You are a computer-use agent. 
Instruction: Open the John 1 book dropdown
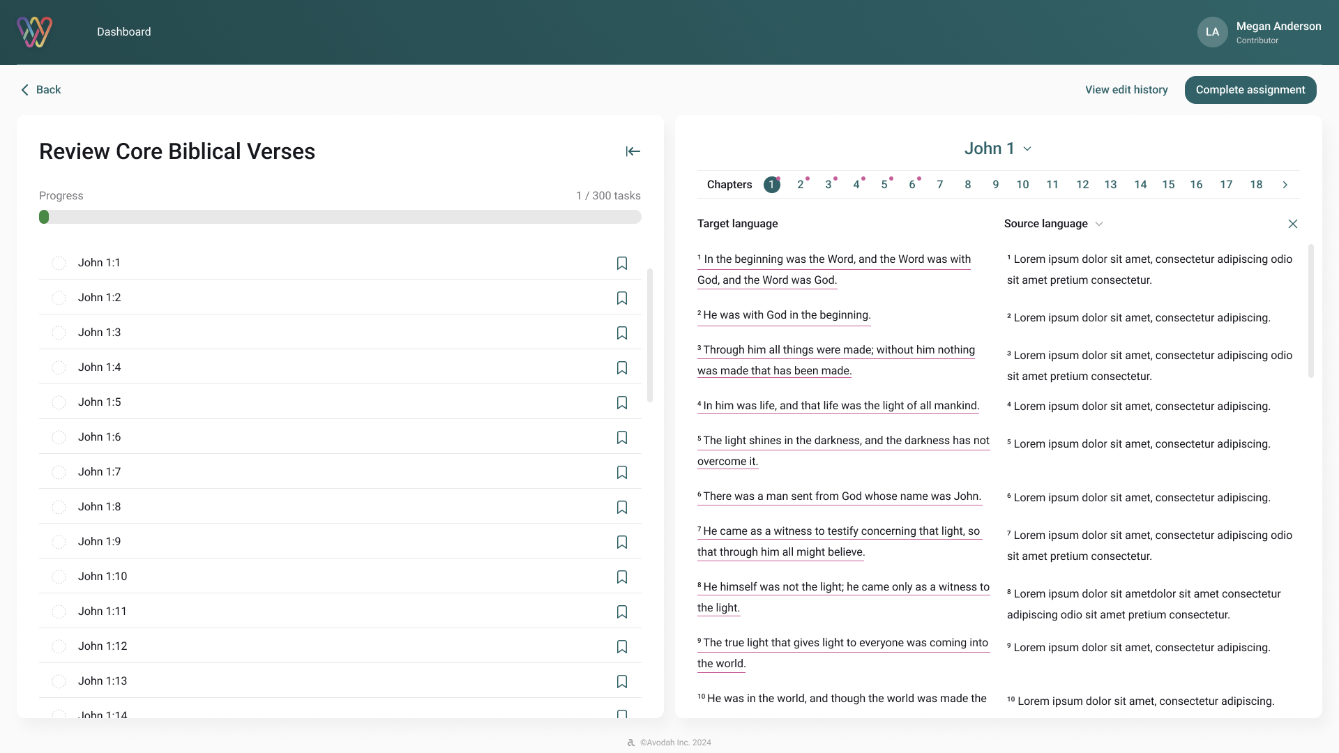pyautogui.click(x=997, y=149)
